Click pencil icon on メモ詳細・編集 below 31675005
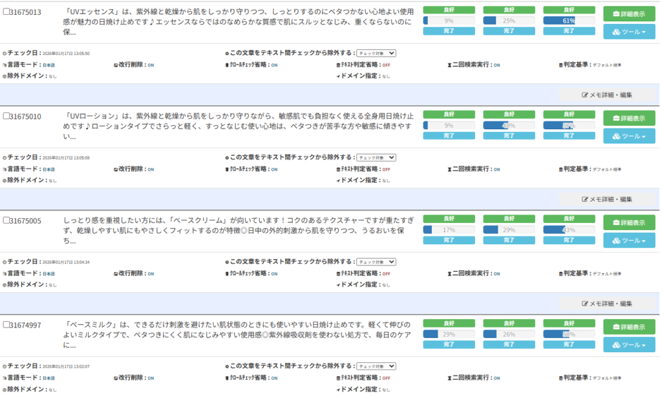The width and height of the screenshot is (662, 396). coord(586,303)
